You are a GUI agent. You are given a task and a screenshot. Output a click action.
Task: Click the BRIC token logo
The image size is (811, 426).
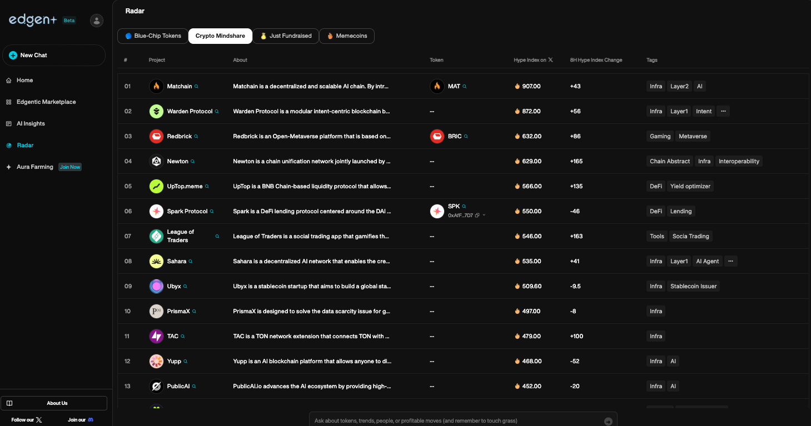[x=437, y=136]
